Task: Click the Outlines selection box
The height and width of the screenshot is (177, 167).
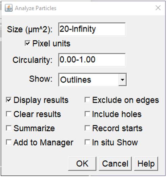Action: click(x=92, y=80)
